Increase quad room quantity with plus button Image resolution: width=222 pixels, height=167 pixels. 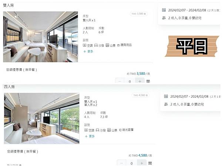tap(142, 163)
